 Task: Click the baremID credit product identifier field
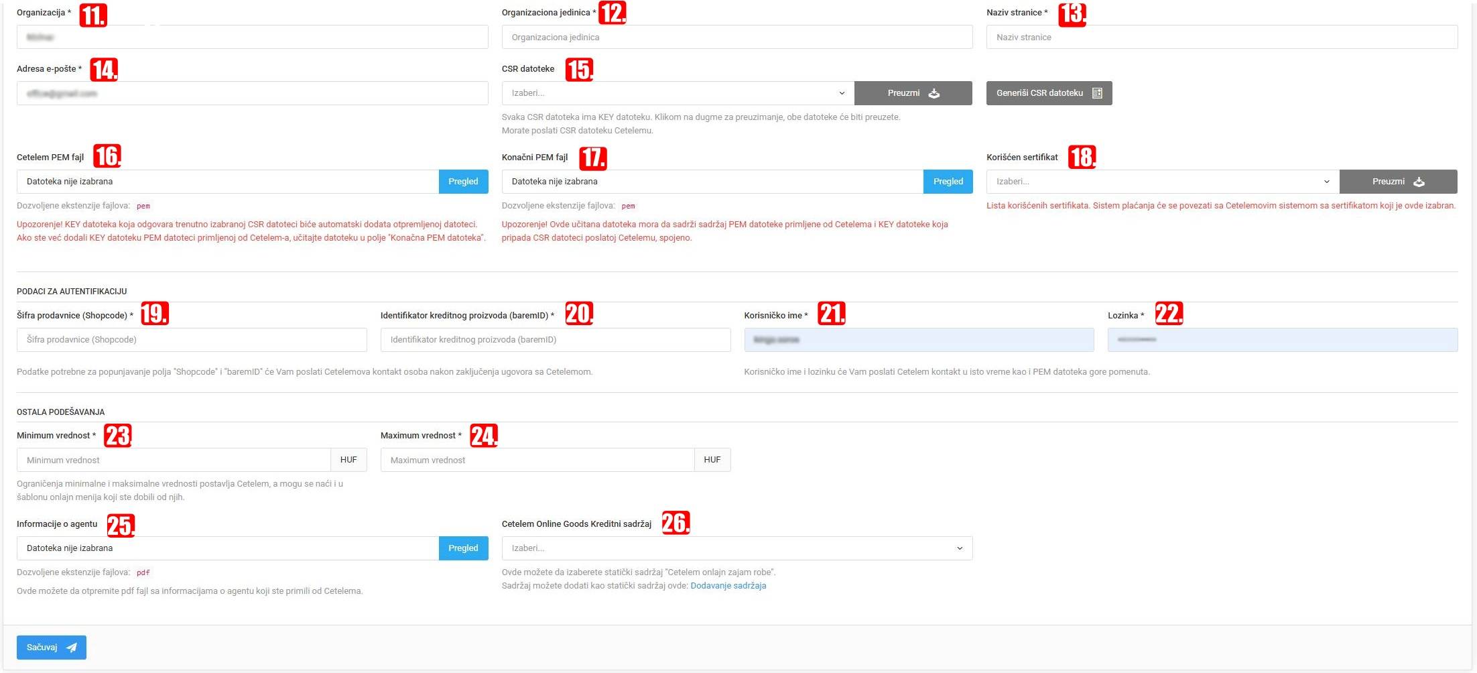555,340
